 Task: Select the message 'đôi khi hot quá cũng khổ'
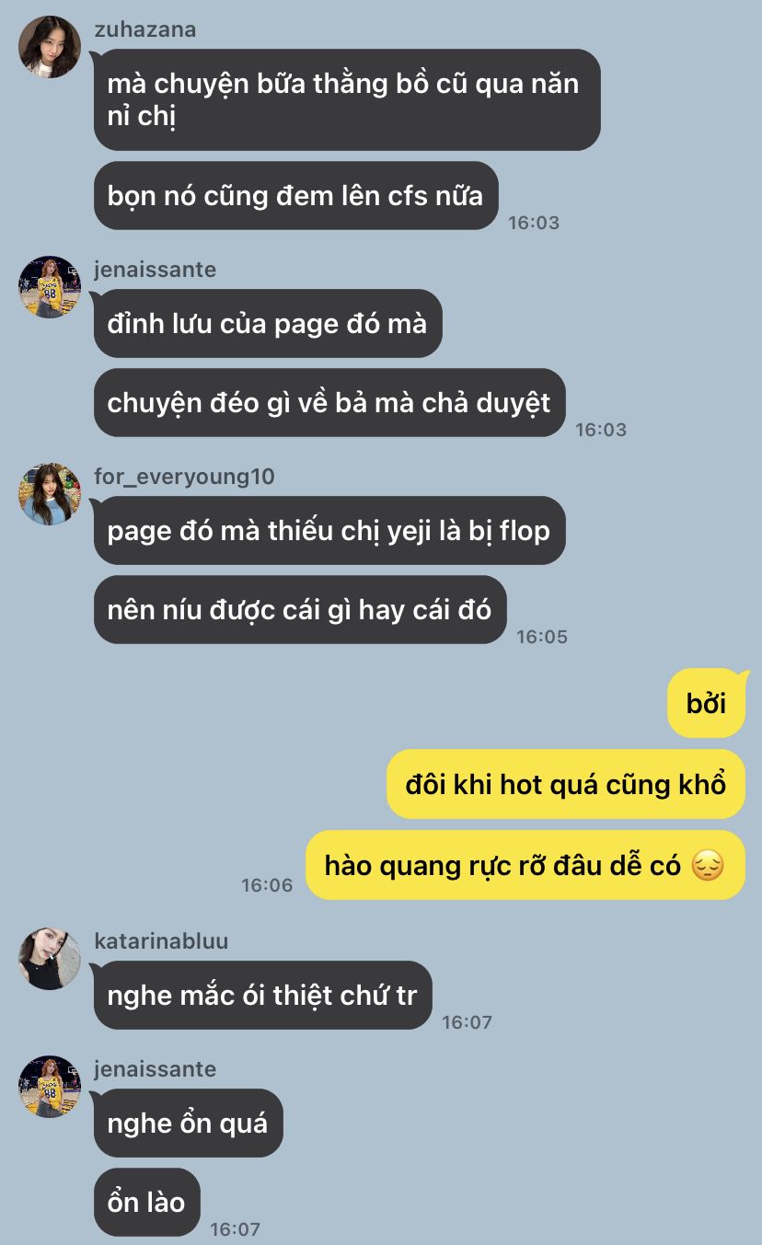pyautogui.click(x=566, y=784)
